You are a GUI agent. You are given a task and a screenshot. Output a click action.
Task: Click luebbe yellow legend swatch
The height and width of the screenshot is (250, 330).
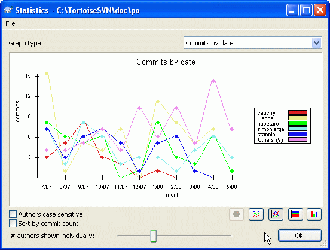point(298,118)
